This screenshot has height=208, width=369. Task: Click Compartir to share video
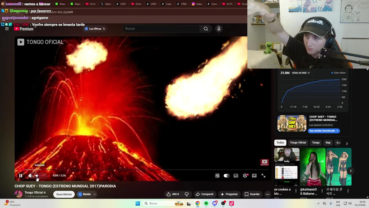[x=204, y=194]
